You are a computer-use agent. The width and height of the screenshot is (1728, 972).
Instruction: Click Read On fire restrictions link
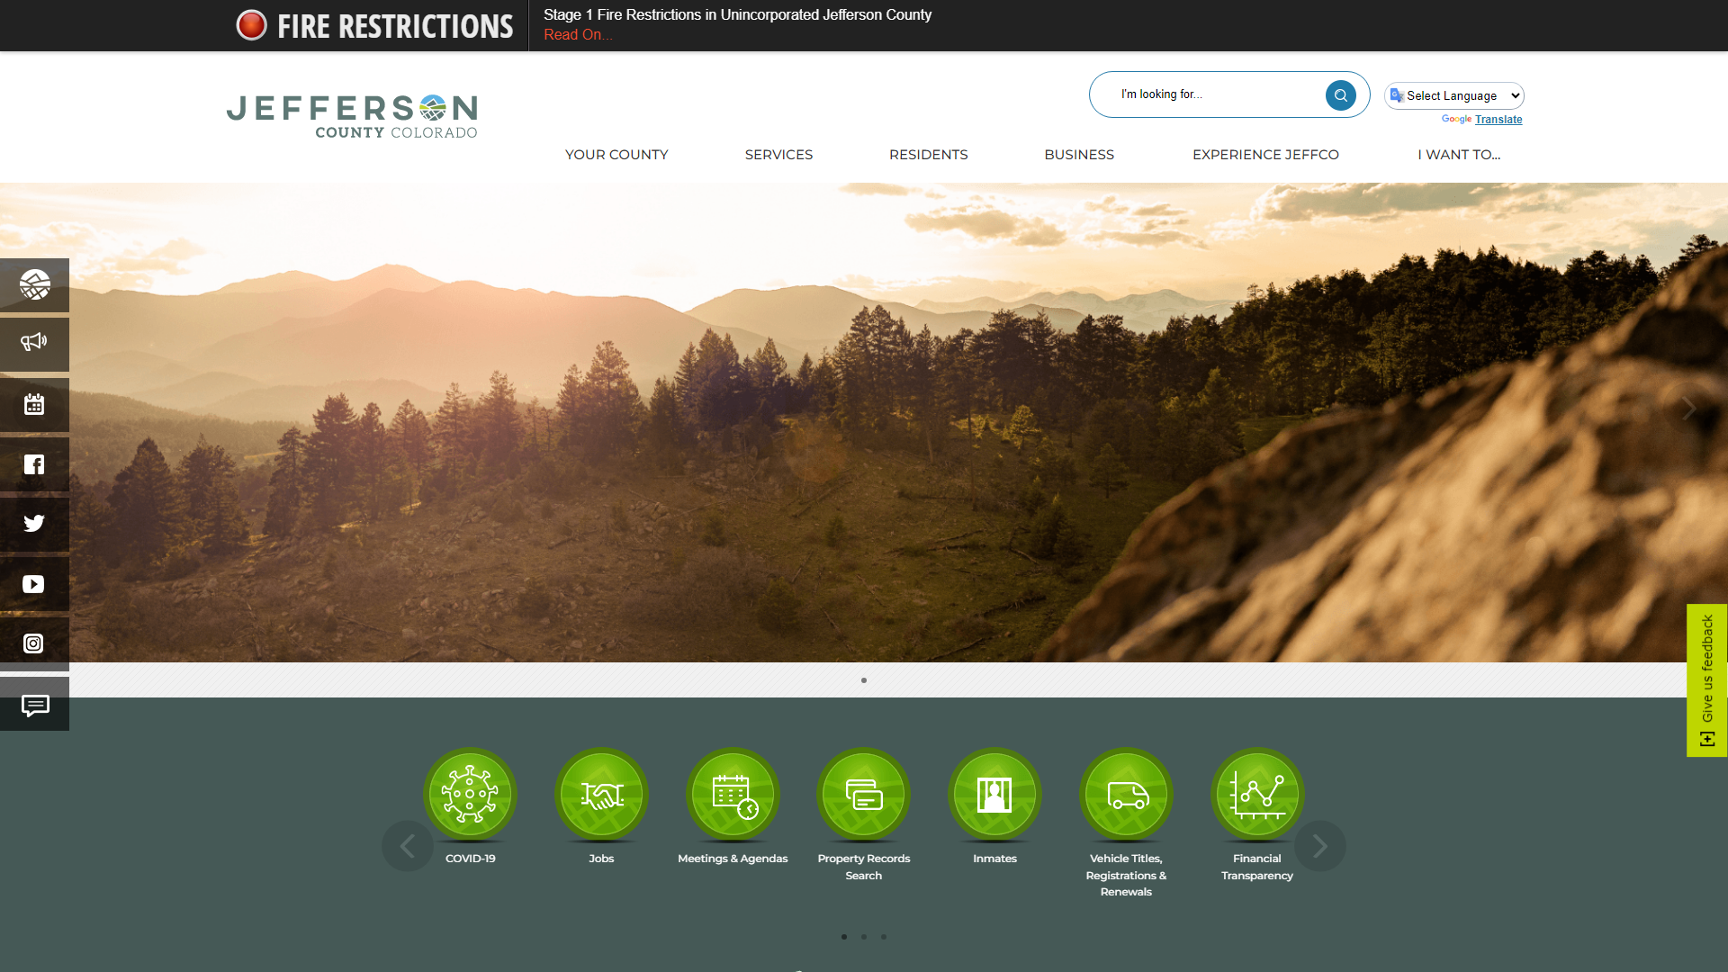577,34
